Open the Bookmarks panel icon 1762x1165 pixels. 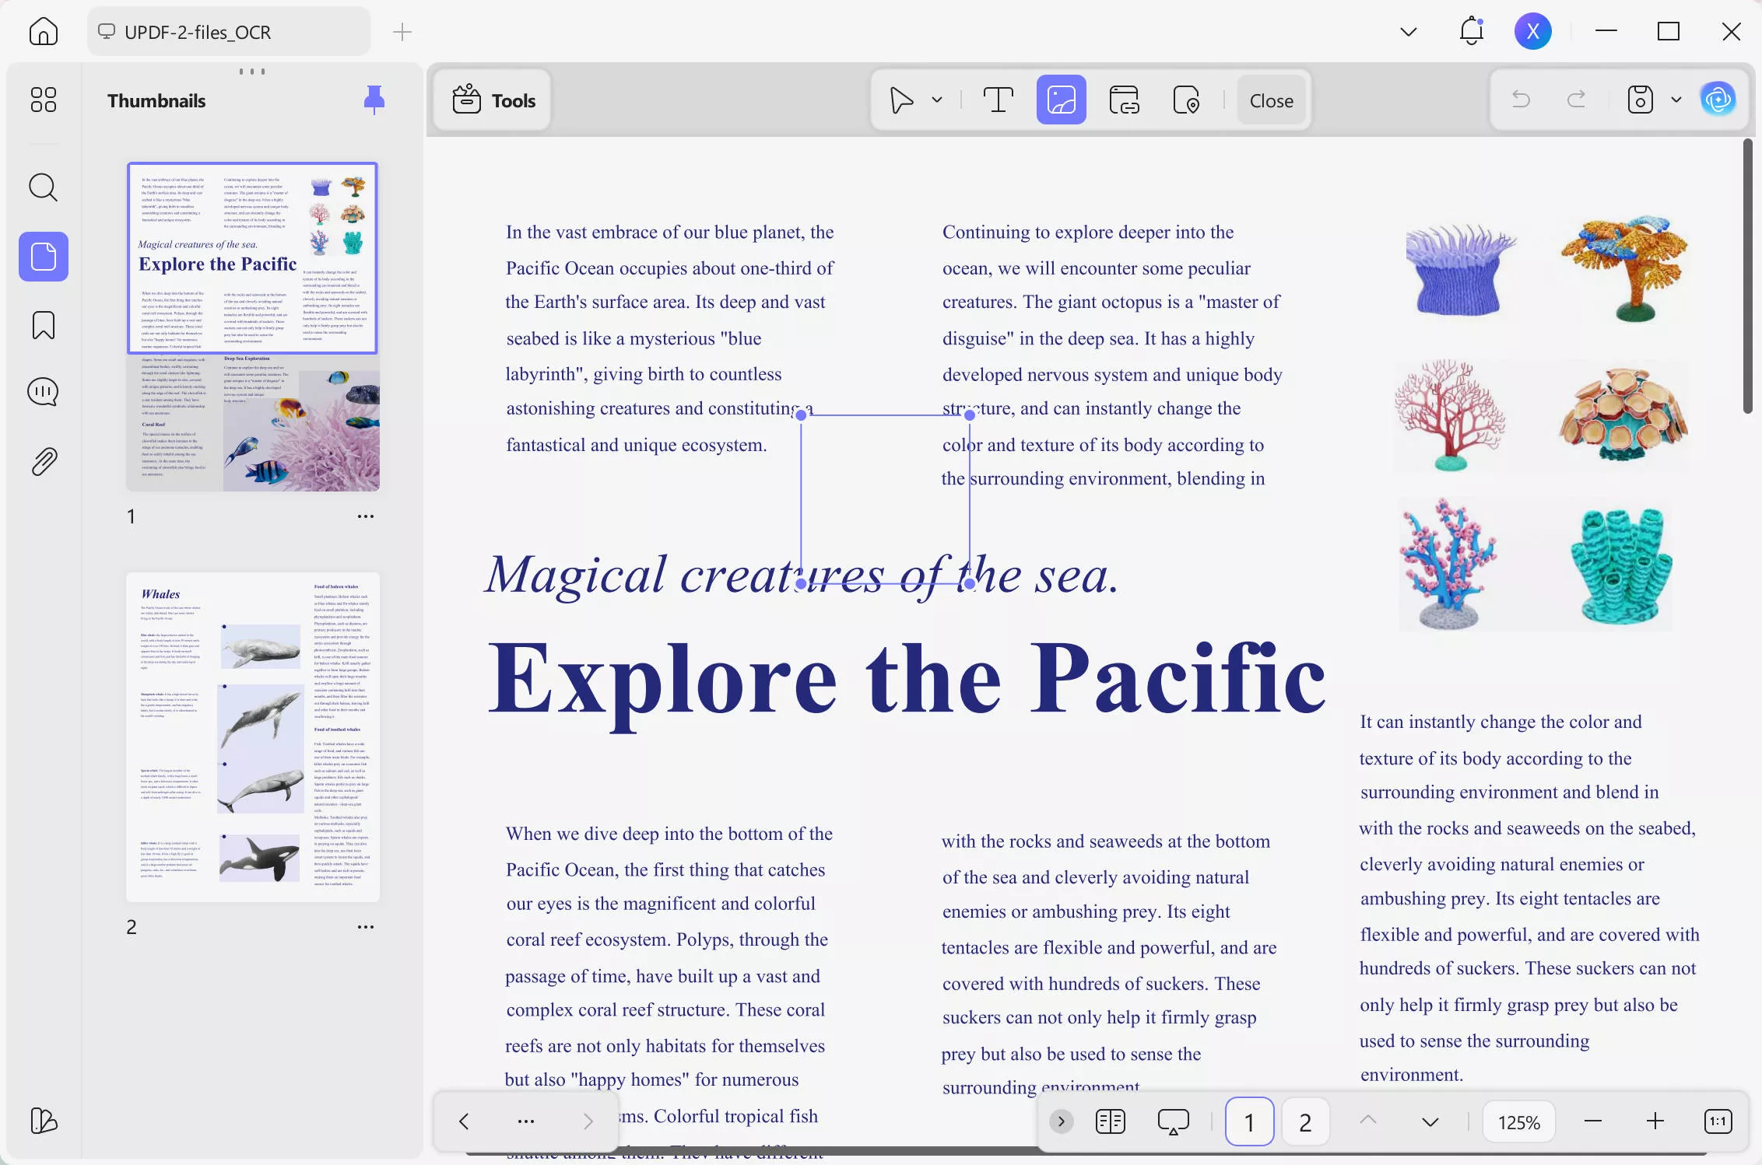click(x=43, y=325)
